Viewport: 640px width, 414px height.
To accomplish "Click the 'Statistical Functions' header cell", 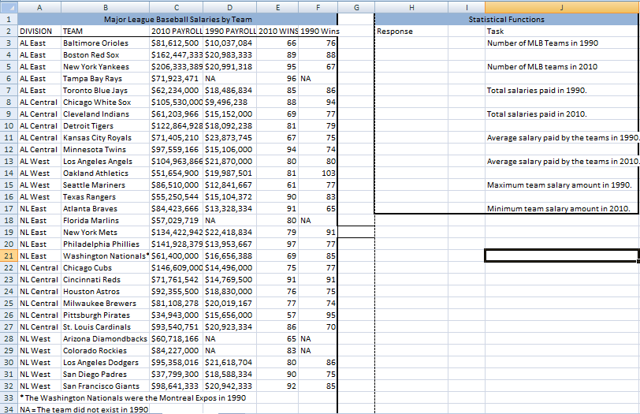I will pyautogui.click(x=507, y=19).
